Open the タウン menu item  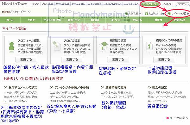click(x=36, y=4)
